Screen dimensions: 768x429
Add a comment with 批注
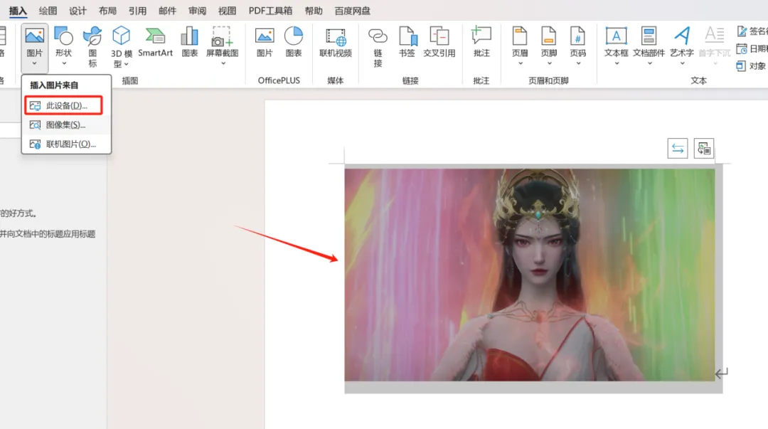click(x=481, y=43)
